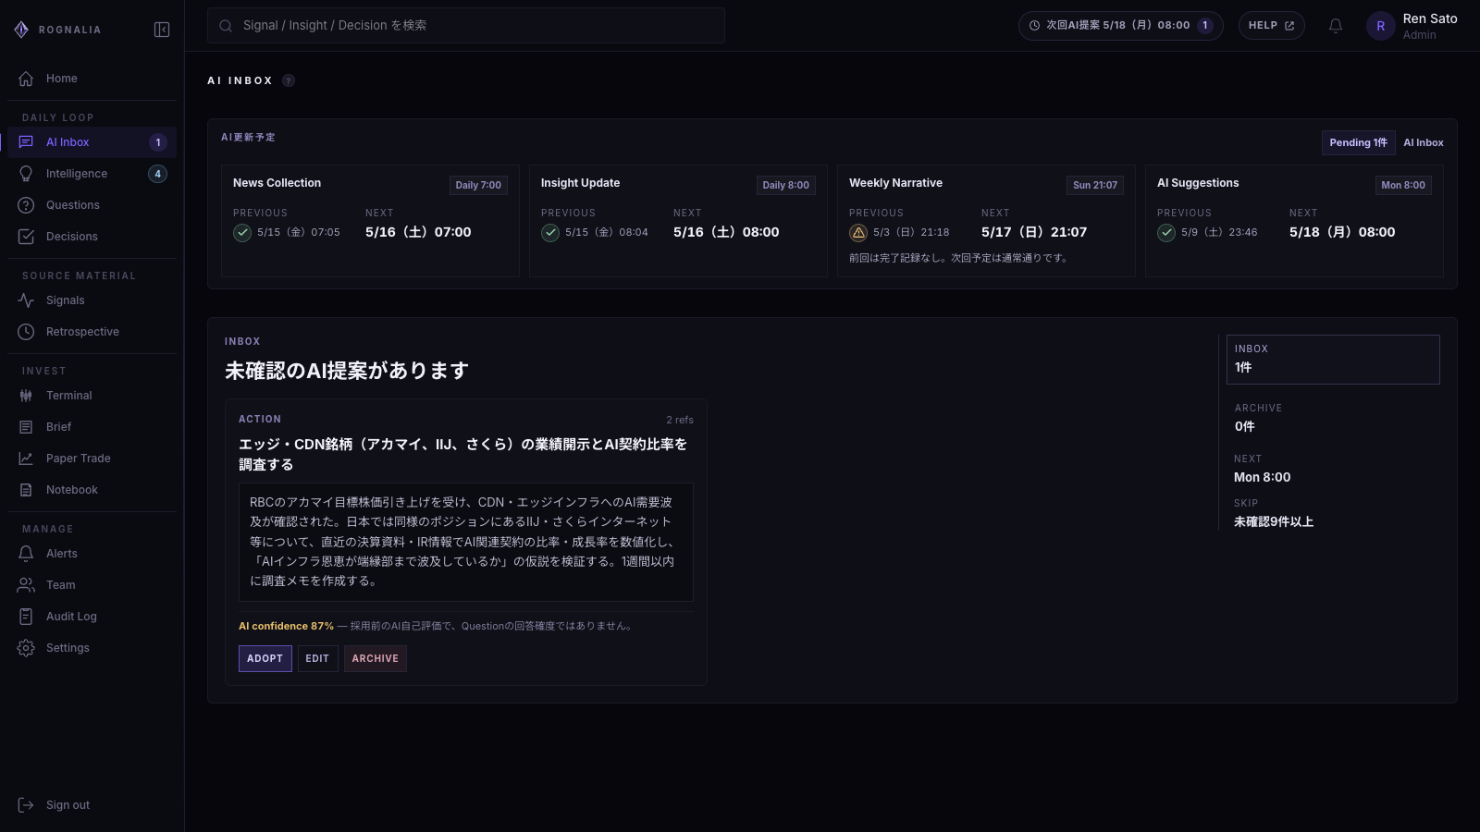Click the action description text box
The height and width of the screenshot is (832, 1480).
coord(466,542)
